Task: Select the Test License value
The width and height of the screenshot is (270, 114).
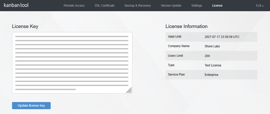Action: click(x=213, y=65)
